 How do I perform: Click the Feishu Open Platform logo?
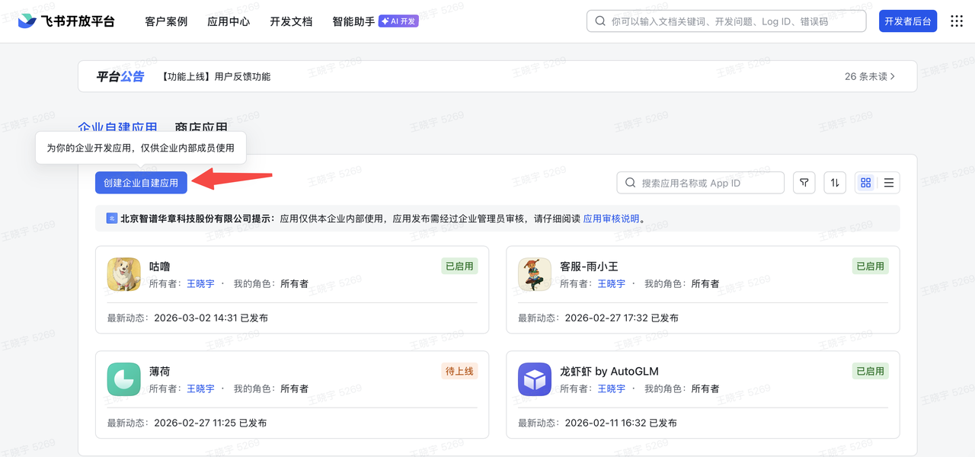click(66, 21)
